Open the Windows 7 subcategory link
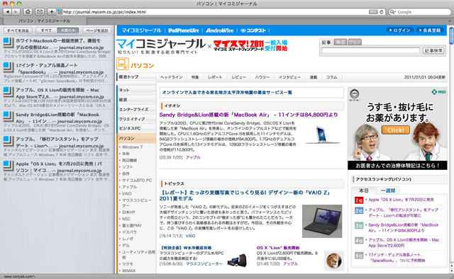The width and height of the screenshot is (454, 279). click(x=132, y=147)
